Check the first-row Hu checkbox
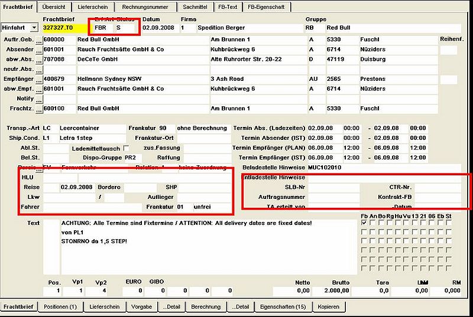Viewport: 473px width, 317px height. tap(398, 223)
